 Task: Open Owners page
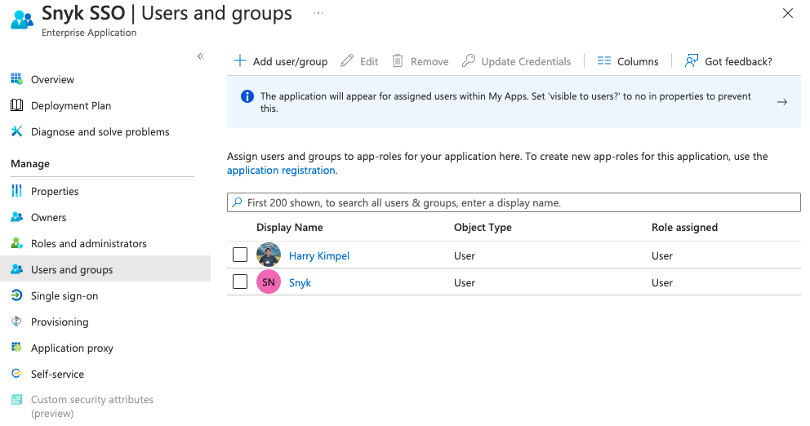[48, 217]
